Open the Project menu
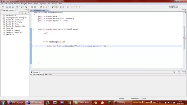Image resolution: width=187 pixels, height=105 pixels. 36,4
